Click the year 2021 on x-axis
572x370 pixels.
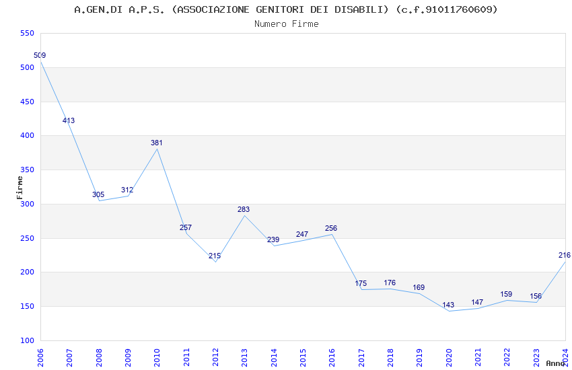coord(478,358)
